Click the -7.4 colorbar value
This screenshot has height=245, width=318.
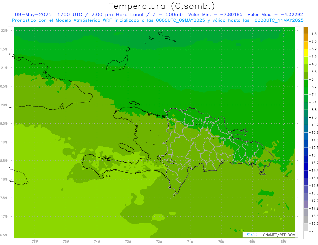[313, 95]
